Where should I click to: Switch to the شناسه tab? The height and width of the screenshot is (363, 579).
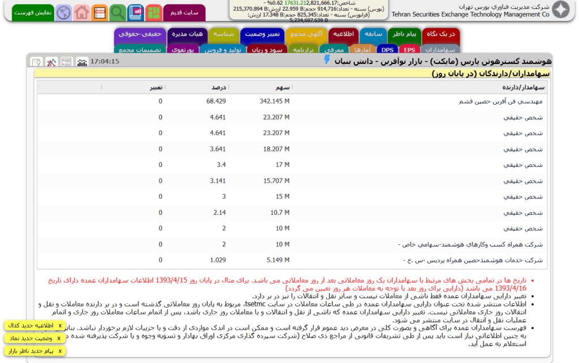click(224, 36)
